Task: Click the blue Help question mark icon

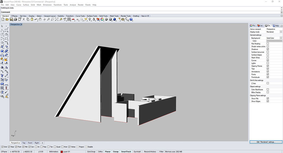Action: click(x=131, y=19)
